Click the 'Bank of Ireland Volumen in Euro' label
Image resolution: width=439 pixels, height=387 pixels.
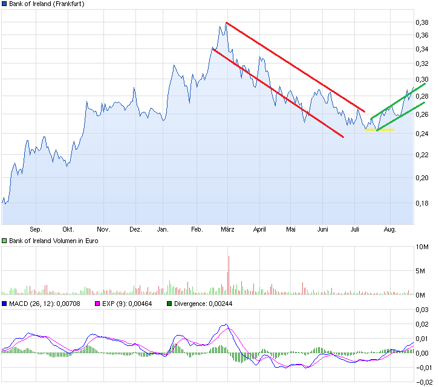[x=54, y=241]
